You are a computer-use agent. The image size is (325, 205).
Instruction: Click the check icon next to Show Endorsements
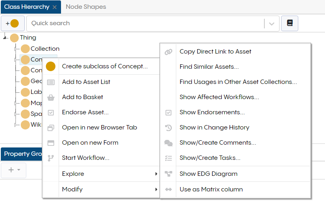tap(168, 113)
